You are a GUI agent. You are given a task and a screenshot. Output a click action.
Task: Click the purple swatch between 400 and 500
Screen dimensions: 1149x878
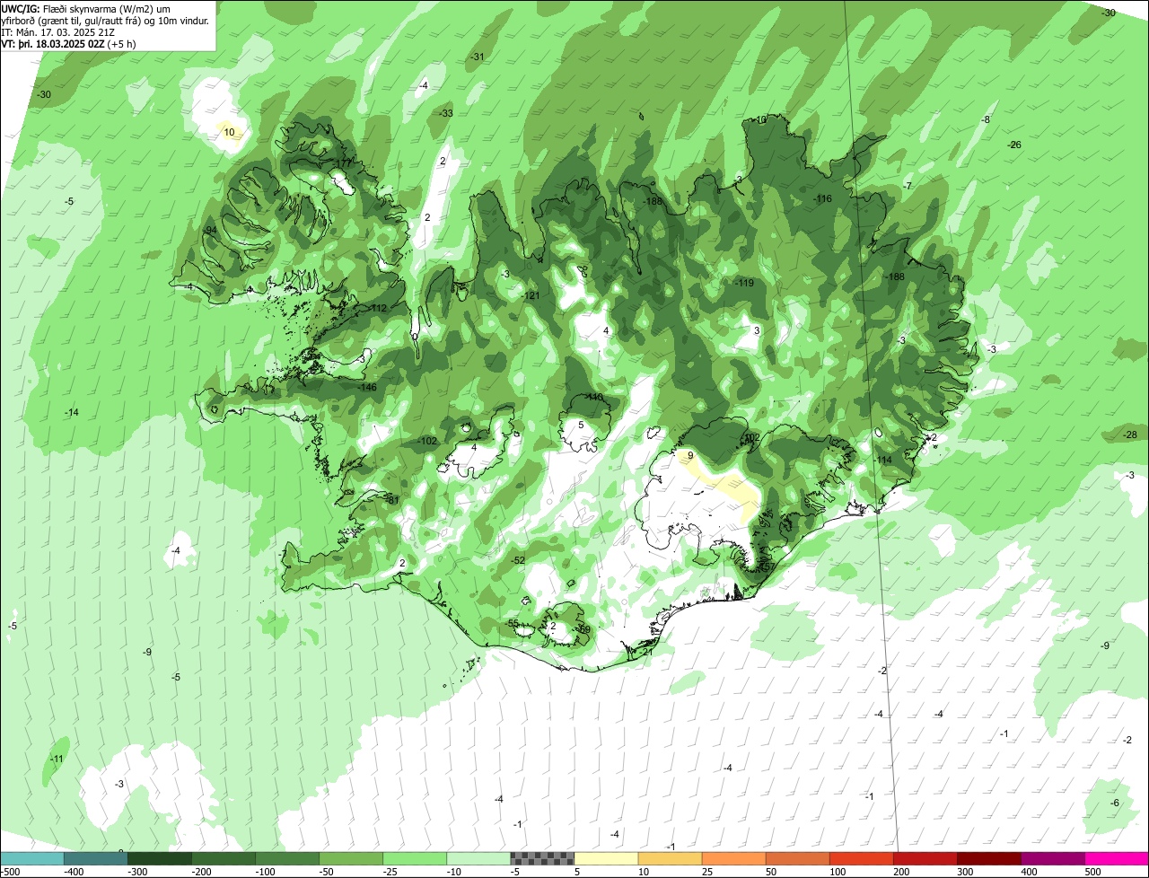pos(1052,859)
